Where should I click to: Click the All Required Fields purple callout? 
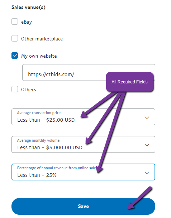(130, 82)
